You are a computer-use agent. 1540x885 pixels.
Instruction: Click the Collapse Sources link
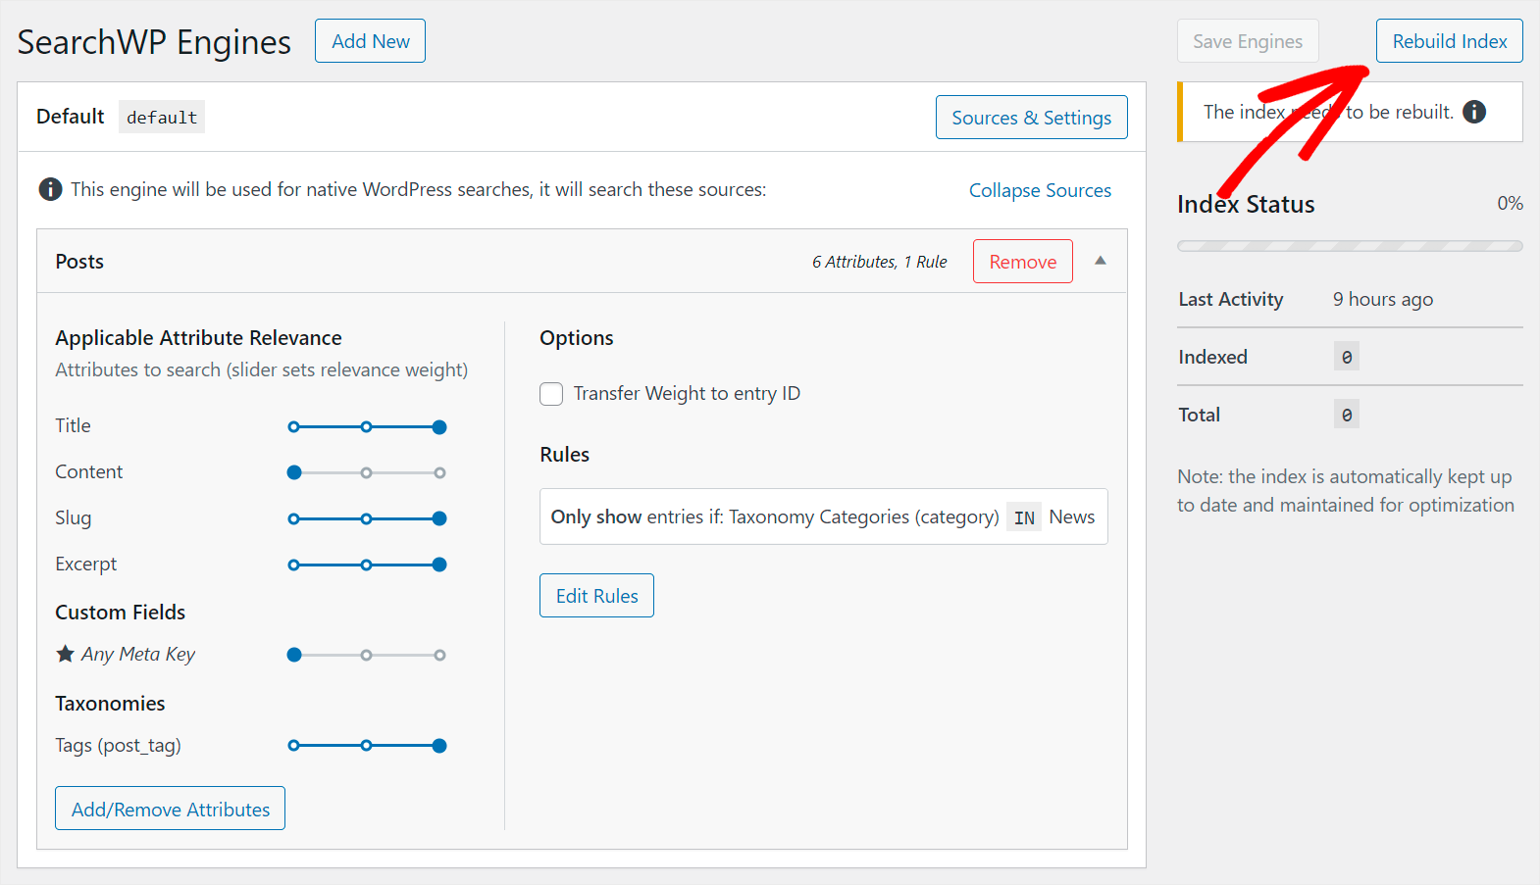(1040, 190)
